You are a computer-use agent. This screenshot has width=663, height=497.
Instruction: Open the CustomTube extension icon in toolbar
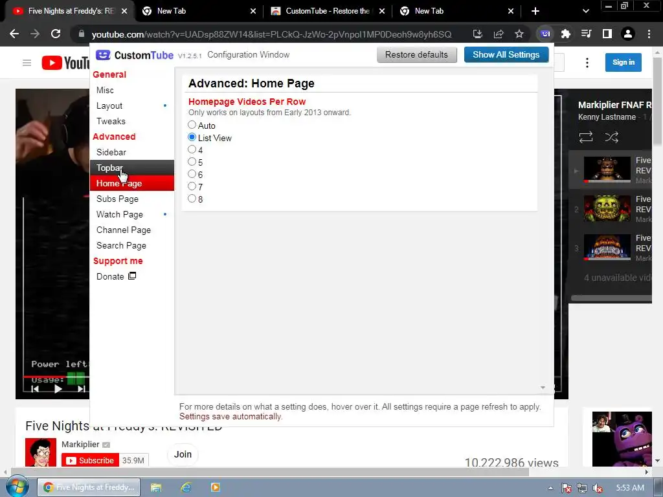pyautogui.click(x=545, y=34)
